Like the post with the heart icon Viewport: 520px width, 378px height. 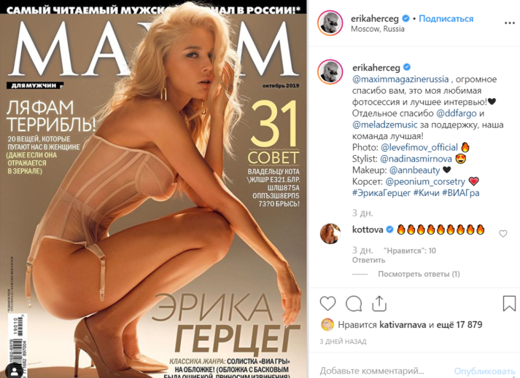(327, 304)
